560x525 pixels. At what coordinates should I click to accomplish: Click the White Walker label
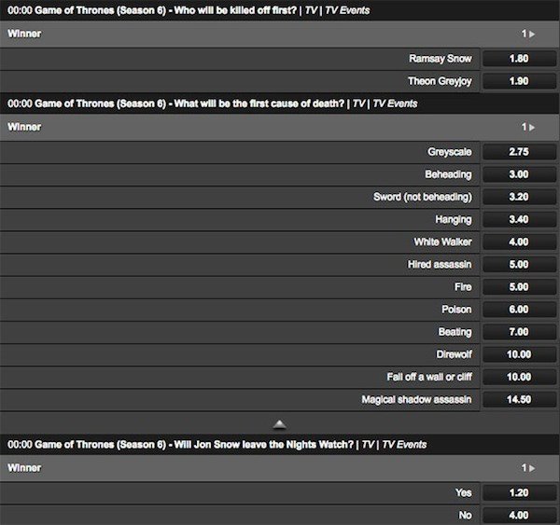coord(442,242)
